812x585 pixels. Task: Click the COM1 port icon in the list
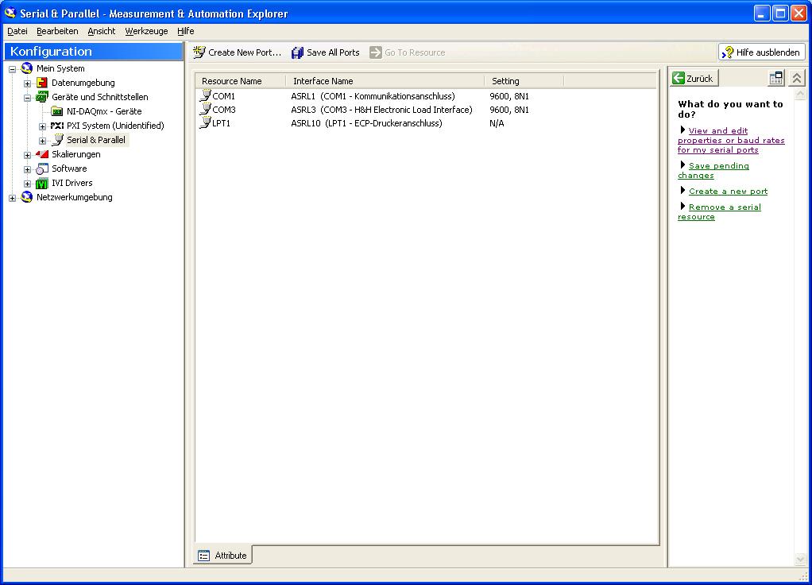click(206, 96)
